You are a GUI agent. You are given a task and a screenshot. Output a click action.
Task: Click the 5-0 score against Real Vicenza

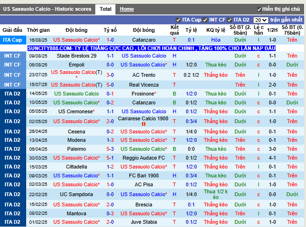click(x=110, y=85)
